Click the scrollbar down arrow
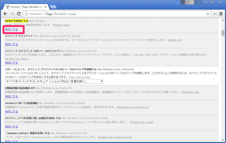This screenshot has width=226, height=143. tap(223, 140)
